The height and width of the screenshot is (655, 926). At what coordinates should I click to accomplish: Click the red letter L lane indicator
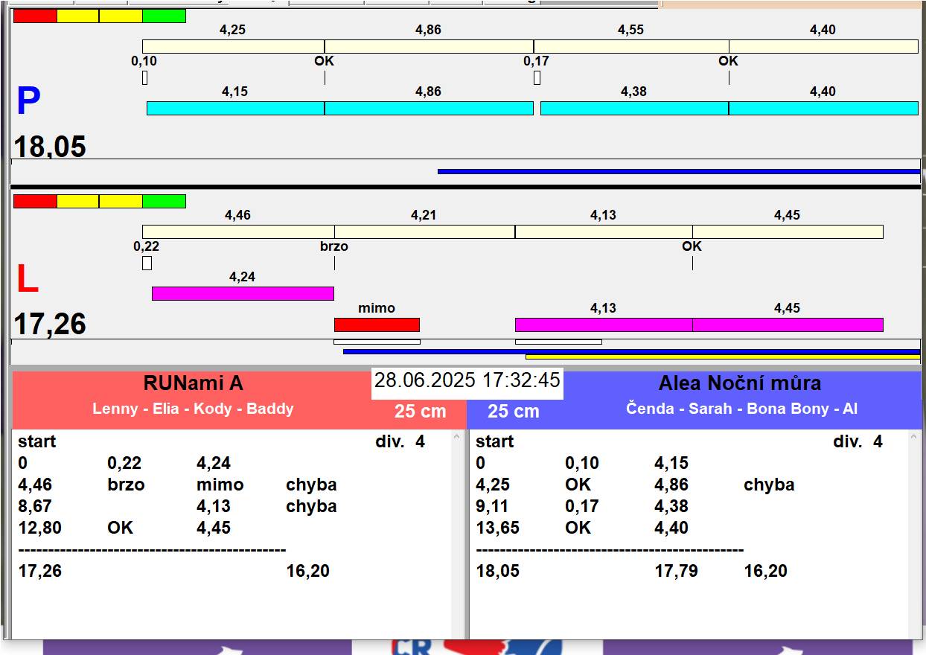pyautogui.click(x=27, y=280)
